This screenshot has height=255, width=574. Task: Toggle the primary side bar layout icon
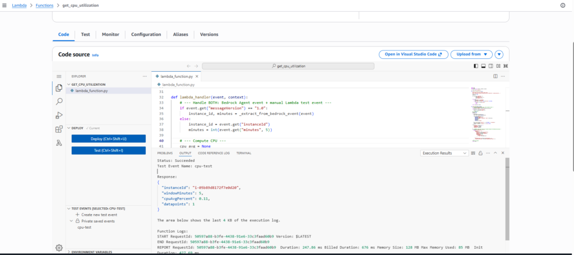(x=476, y=66)
